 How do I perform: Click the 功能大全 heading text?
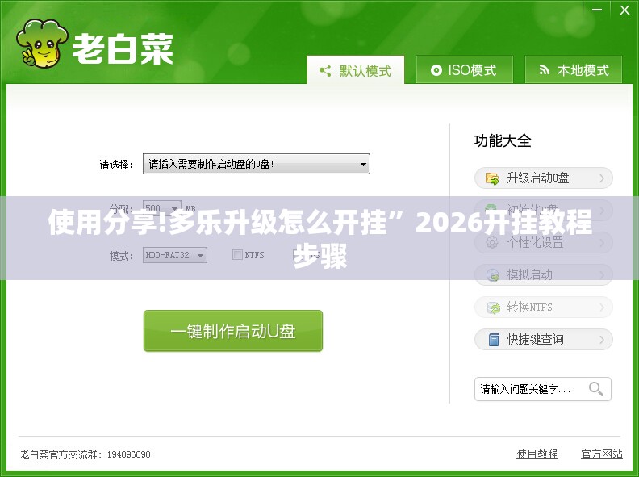point(503,140)
